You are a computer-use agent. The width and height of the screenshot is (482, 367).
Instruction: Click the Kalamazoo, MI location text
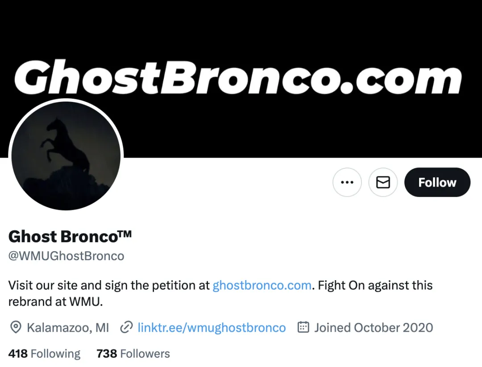[x=68, y=328]
